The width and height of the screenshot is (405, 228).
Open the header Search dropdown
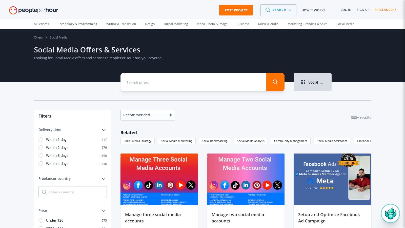click(278, 10)
